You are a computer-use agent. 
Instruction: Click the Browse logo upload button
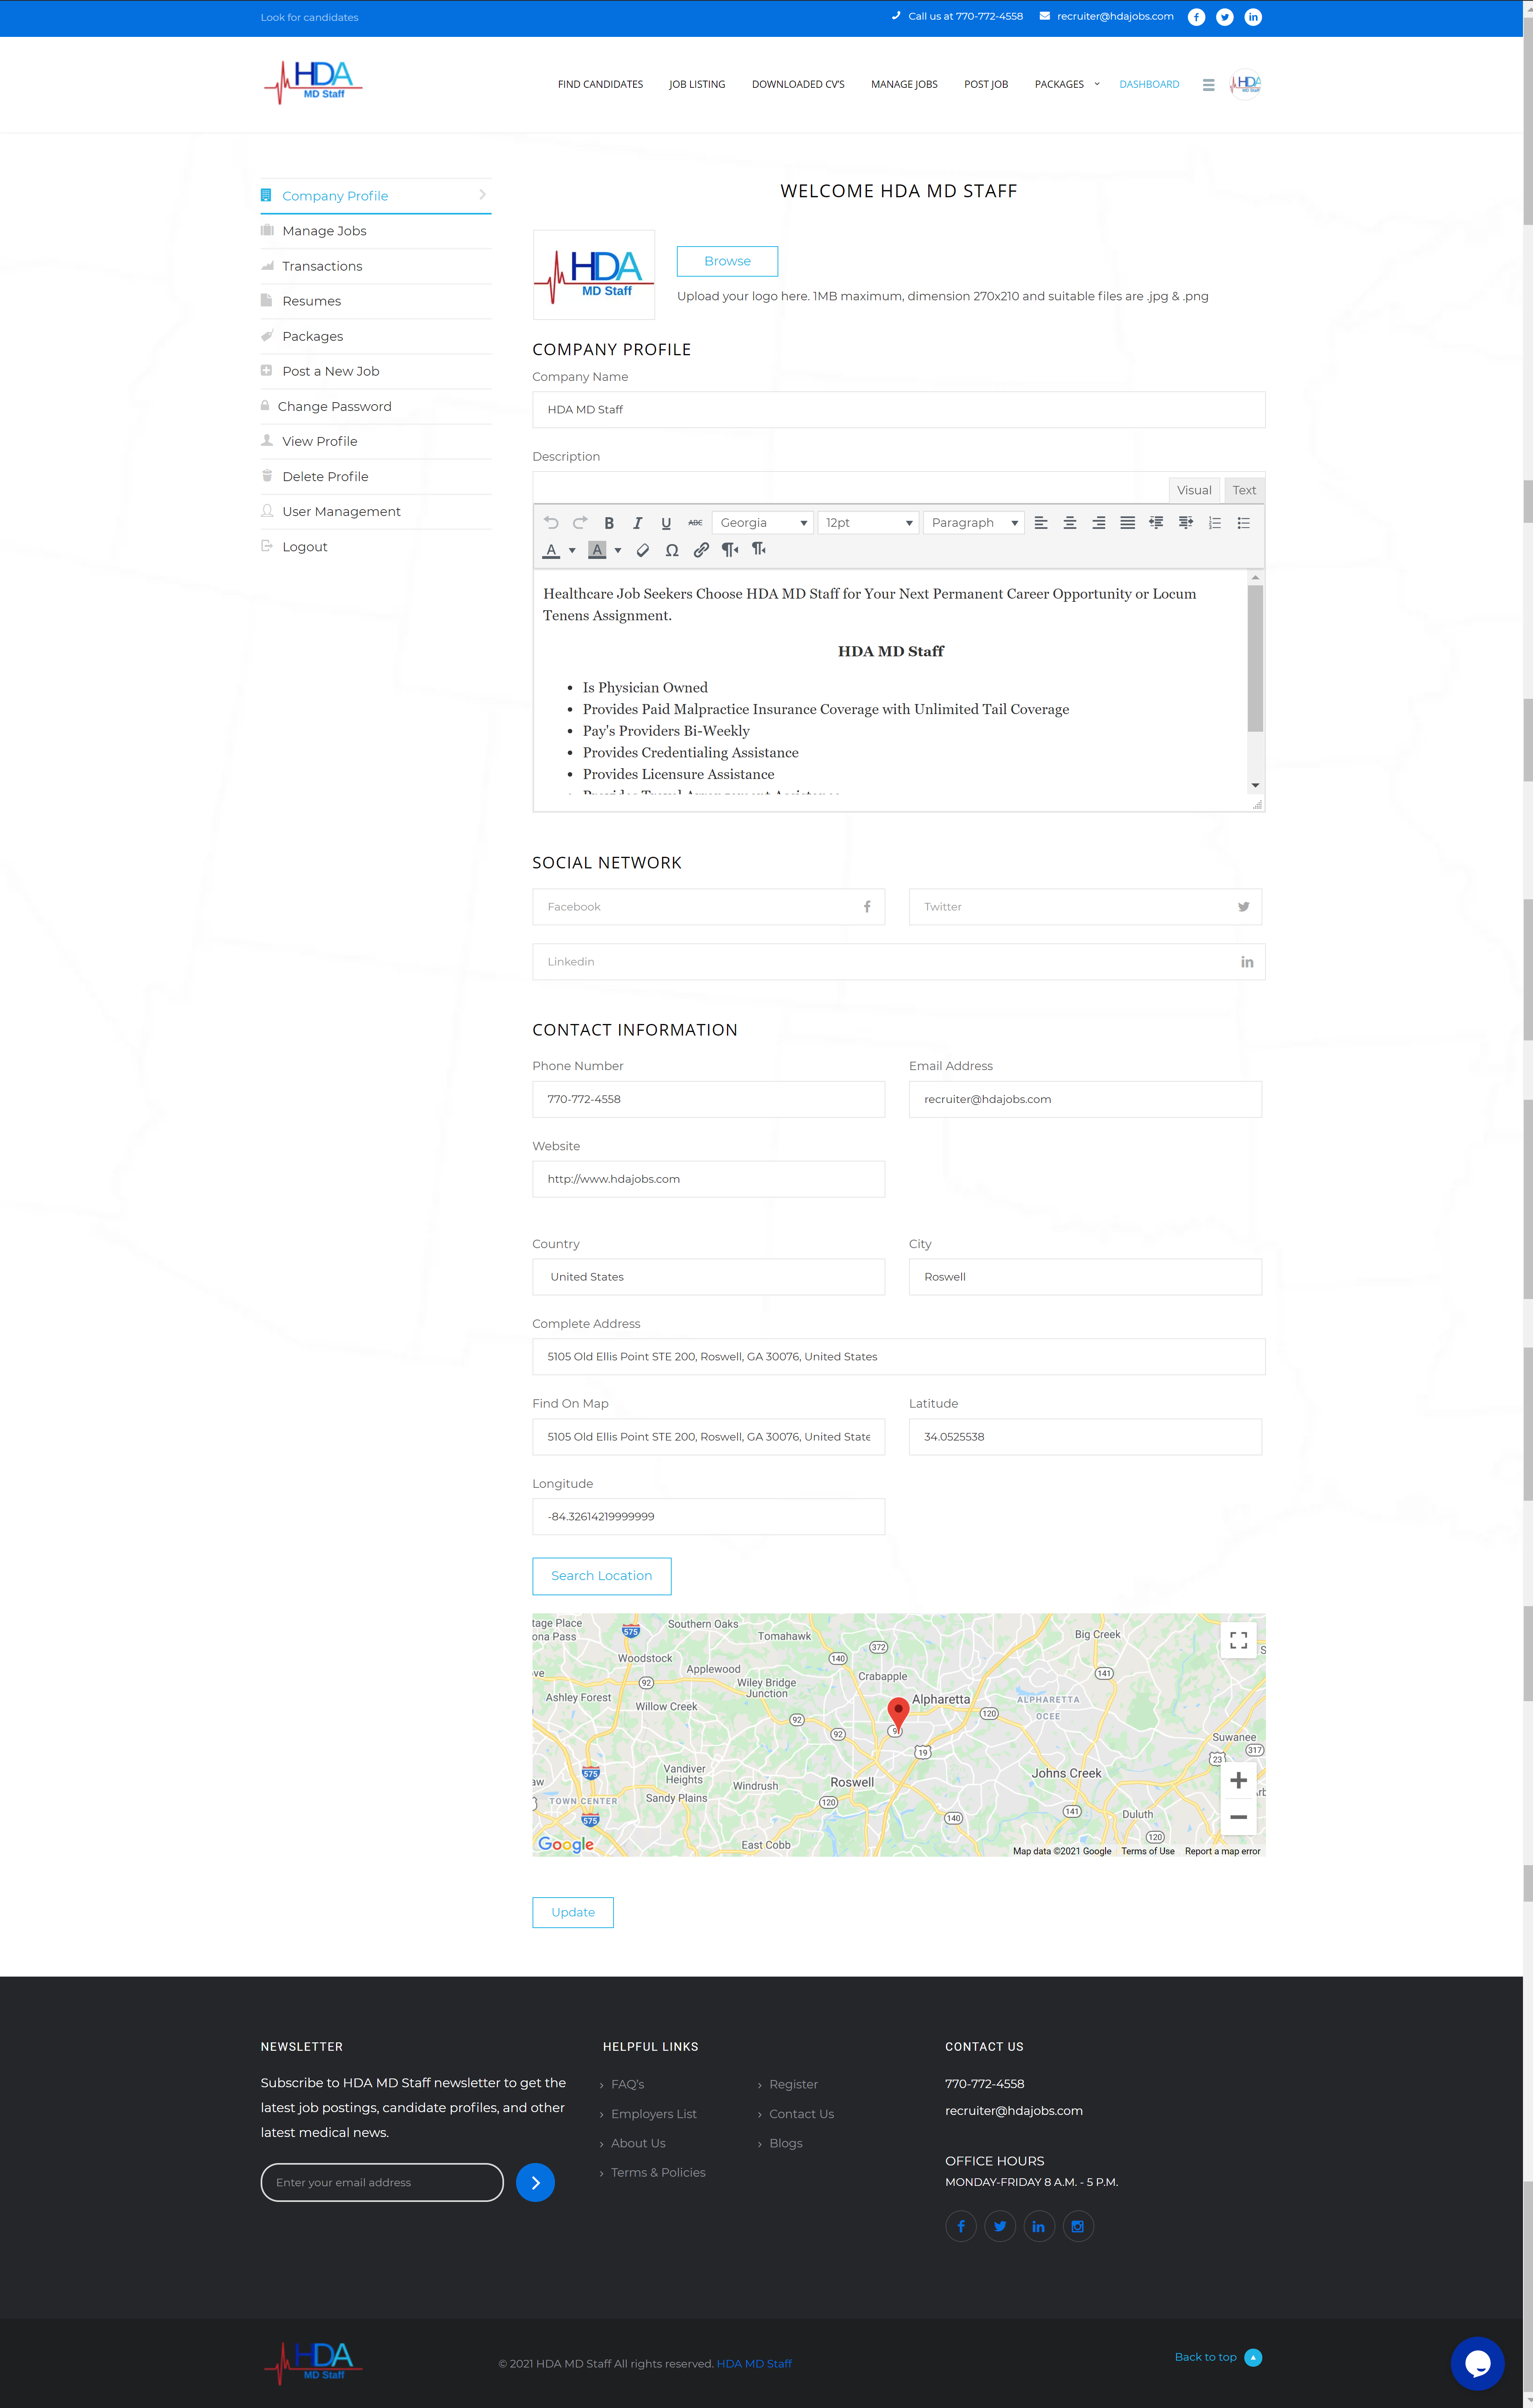tap(727, 261)
